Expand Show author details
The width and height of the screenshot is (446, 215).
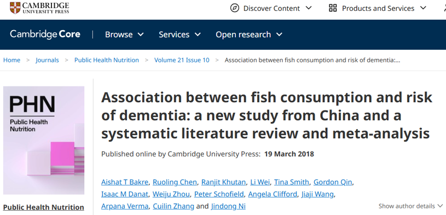(x=411, y=206)
